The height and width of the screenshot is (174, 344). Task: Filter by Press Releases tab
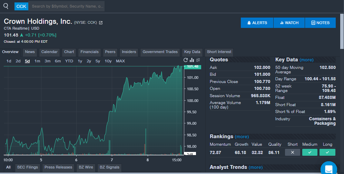click(x=58, y=167)
